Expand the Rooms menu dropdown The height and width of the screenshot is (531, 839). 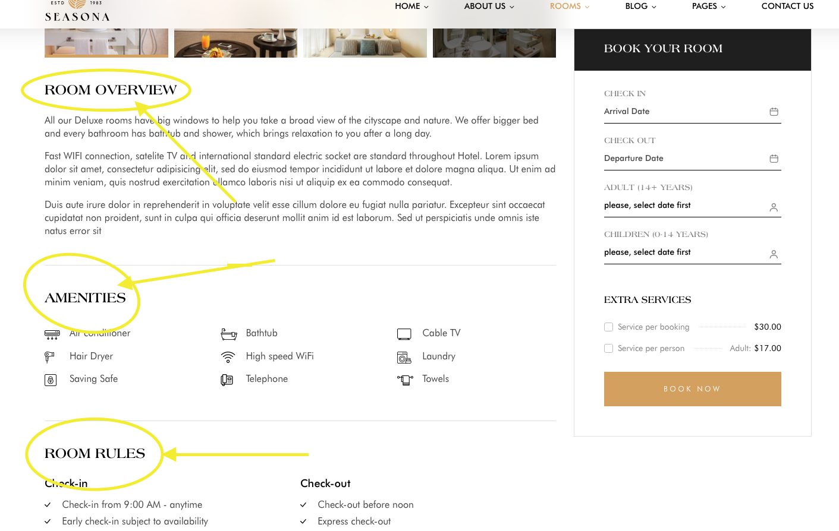[x=570, y=7]
